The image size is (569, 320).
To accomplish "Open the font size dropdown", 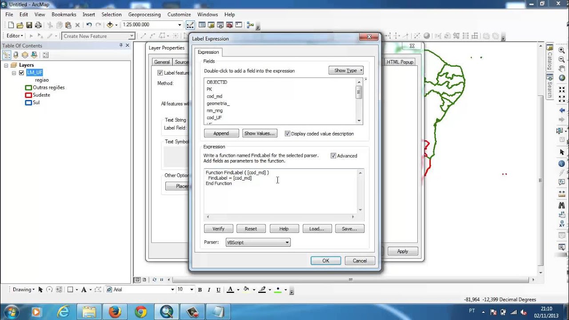I will point(192,290).
